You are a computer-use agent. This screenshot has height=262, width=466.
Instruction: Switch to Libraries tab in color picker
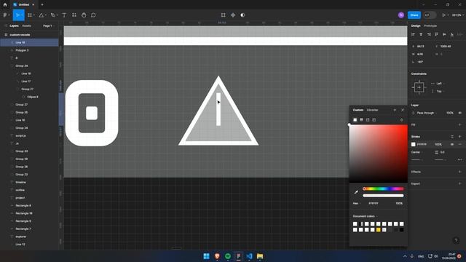point(372,110)
